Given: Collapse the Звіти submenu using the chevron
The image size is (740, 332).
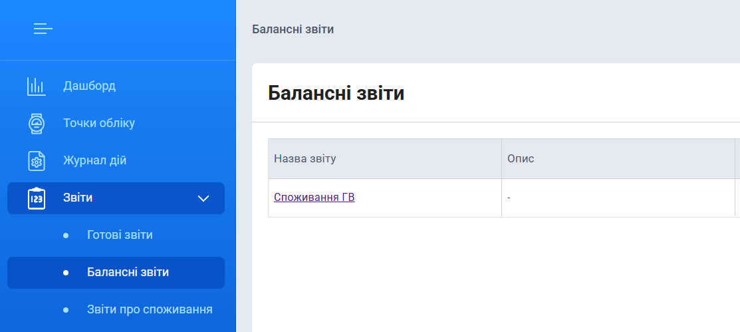Looking at the screenshot, I should click(203, 198).
